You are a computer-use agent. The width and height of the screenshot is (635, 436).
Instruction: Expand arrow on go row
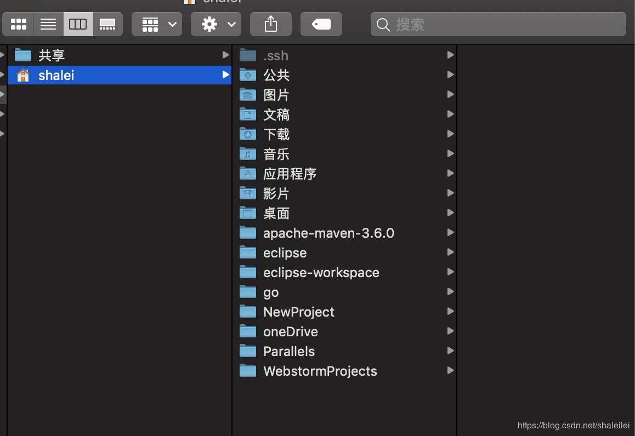[x=450, y=291]
